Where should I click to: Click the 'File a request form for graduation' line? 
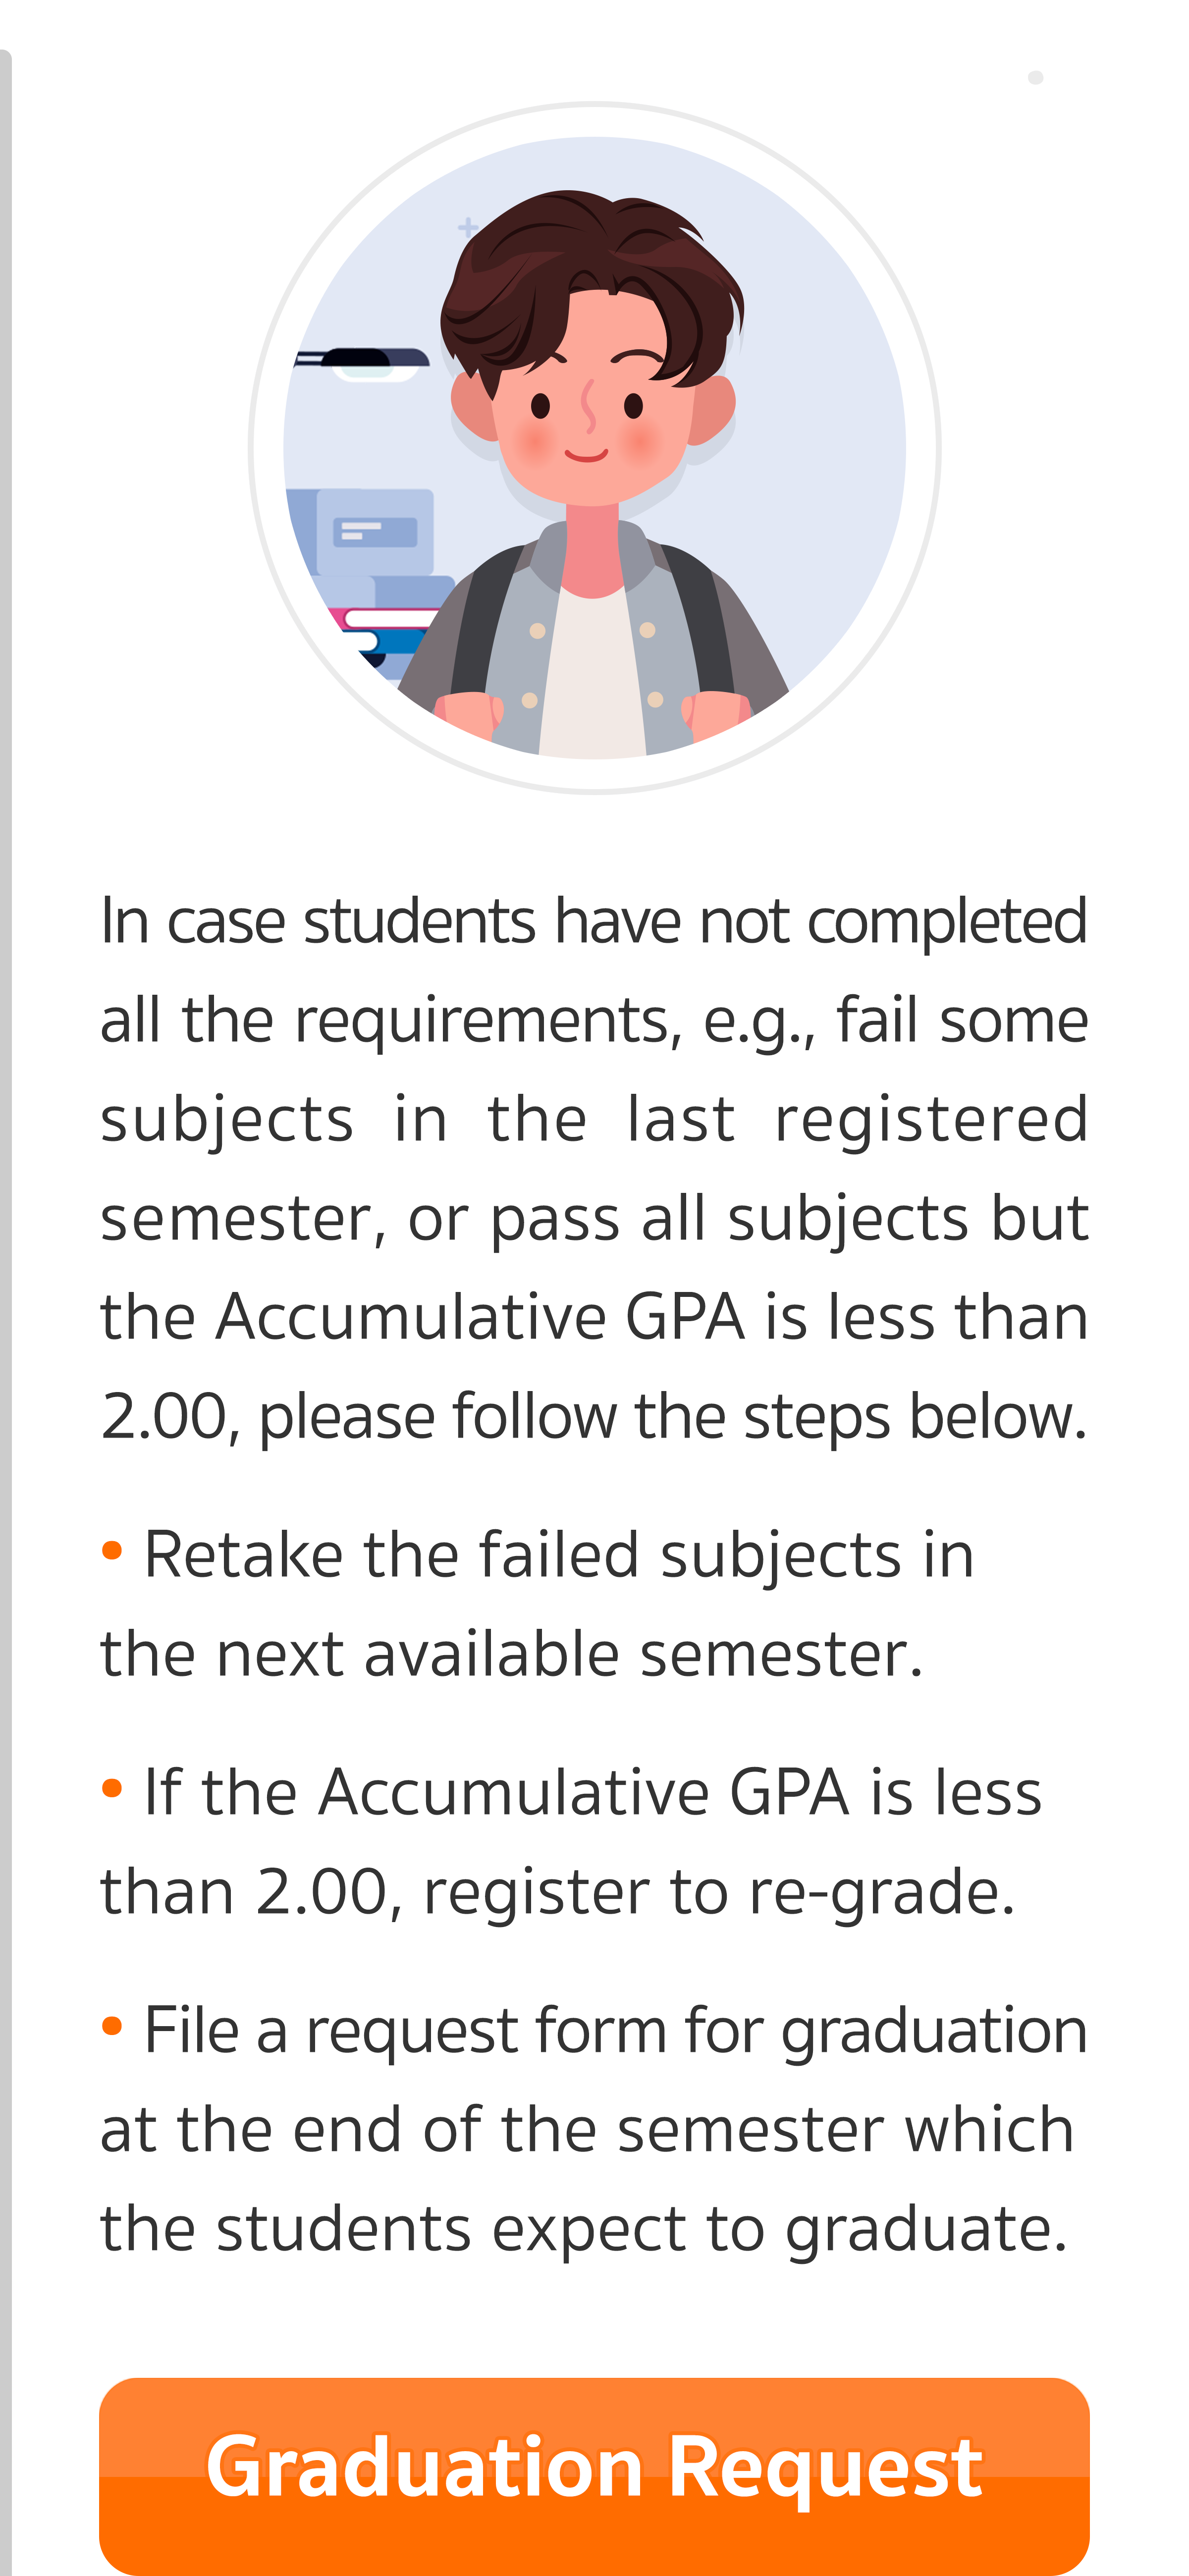(x=614, y=2030)
